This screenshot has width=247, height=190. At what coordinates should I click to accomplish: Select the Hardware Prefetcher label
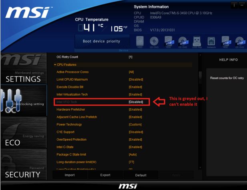coord(71,109)
